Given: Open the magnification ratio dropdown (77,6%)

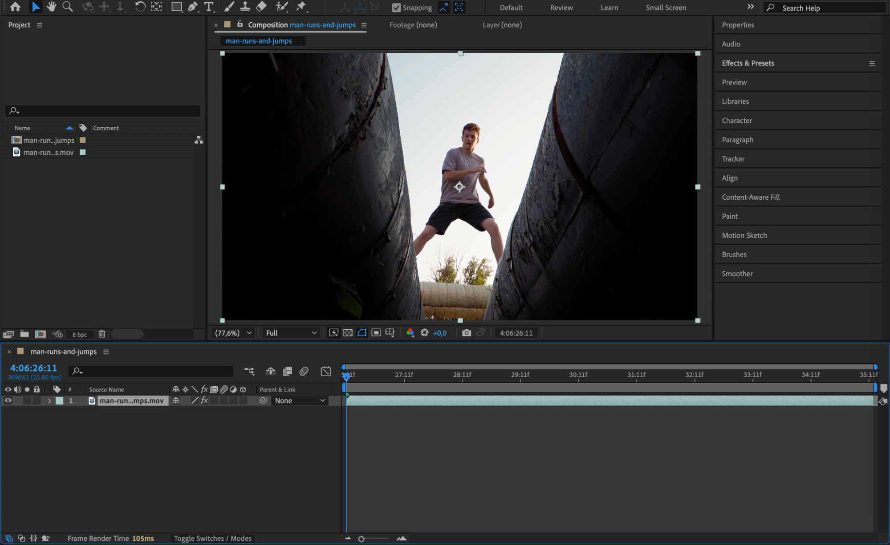Looking at the screenshot, I should tap(233, 333).
